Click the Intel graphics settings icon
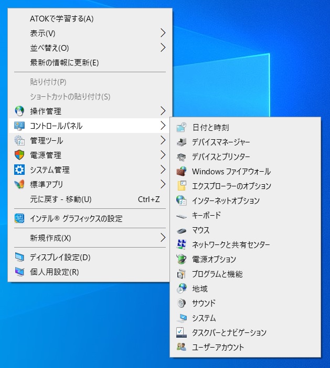The width and height of the screenshot is (330, 368). click(19, 218)
